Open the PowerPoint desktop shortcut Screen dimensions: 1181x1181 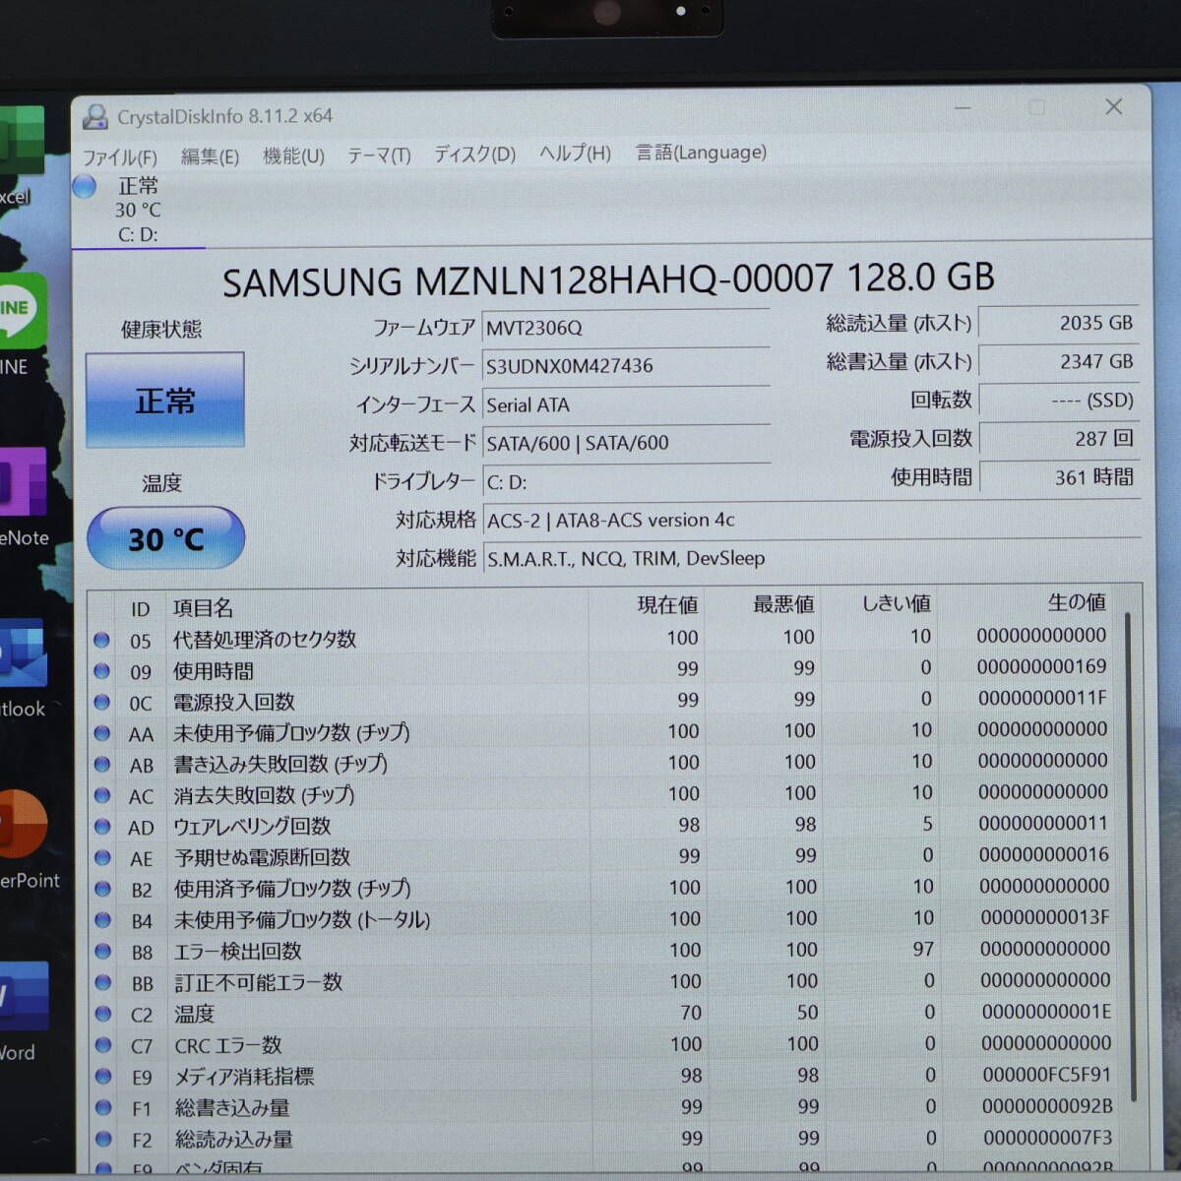[x=26, y=839]
